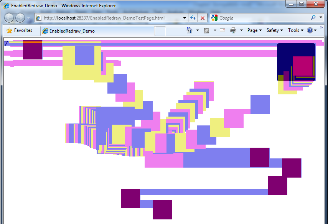Expand the address bar URL history dropdown
Image resolution: width=328 pixels, height=224 pixels.
[x=185, y=18]
